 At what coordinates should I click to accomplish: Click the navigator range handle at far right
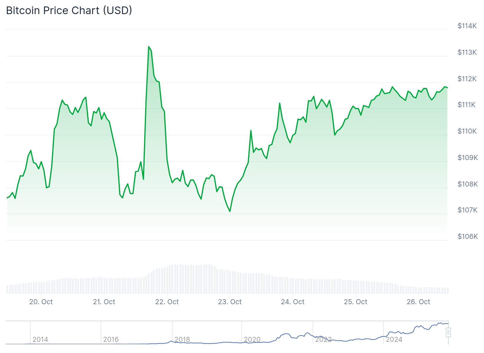coord(448,332)
